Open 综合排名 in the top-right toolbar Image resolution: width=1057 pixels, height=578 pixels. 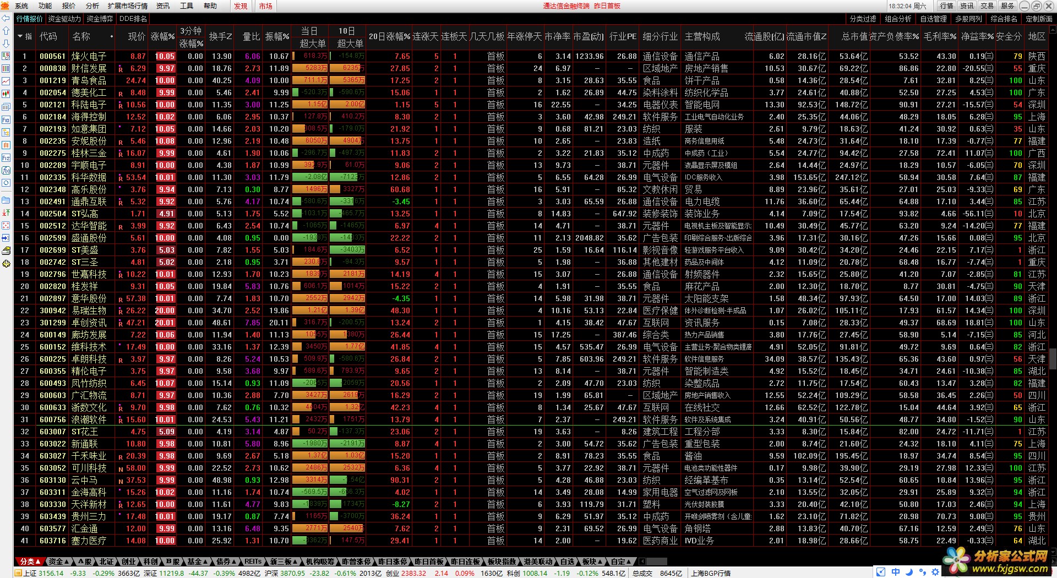point(1004,19)
